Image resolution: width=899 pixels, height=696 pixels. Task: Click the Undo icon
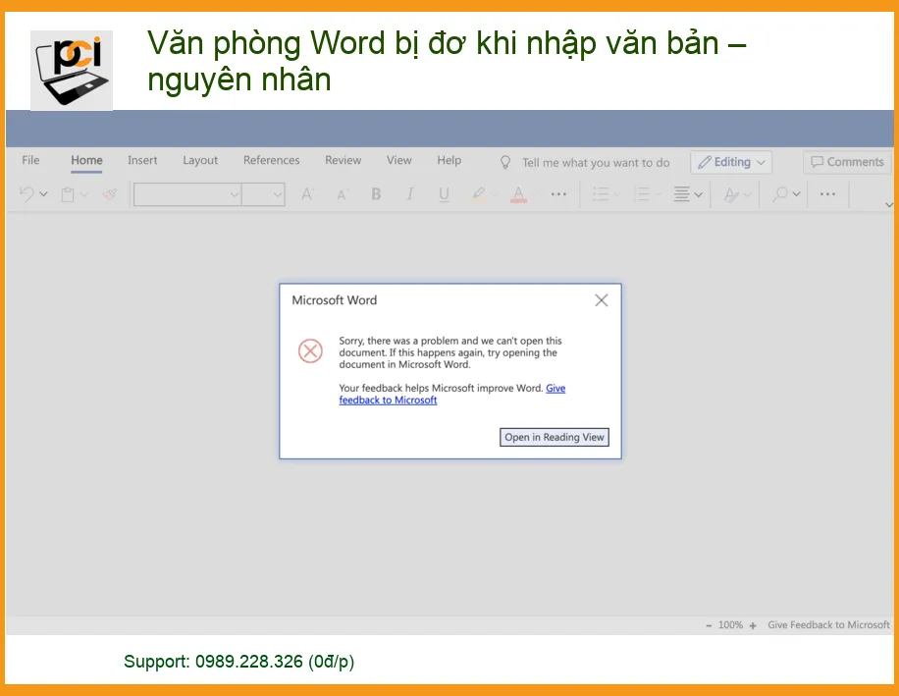pyautogui.click(x=26, y=193)
